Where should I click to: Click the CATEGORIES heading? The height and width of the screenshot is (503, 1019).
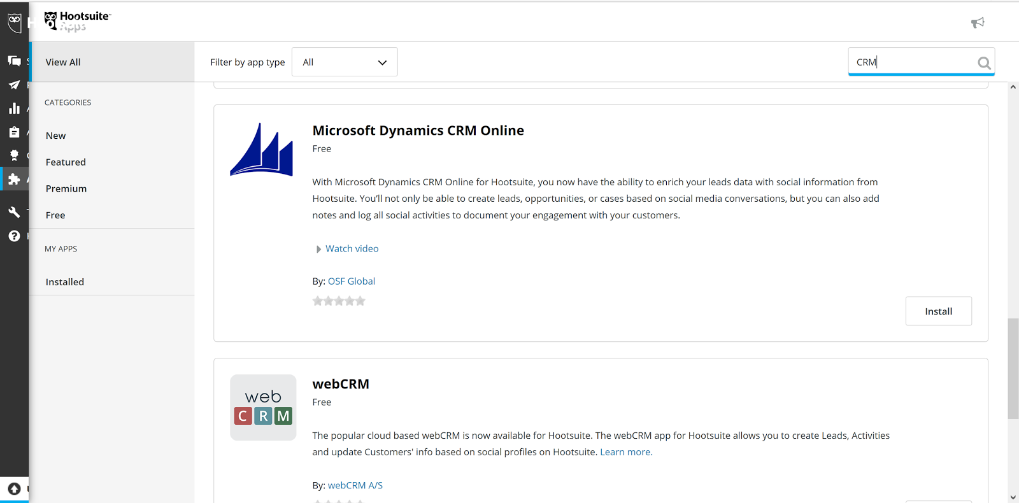[x=68, y=103]
